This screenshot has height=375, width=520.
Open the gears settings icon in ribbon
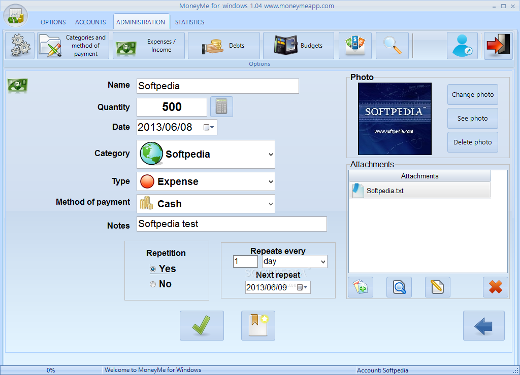point(20,46)
